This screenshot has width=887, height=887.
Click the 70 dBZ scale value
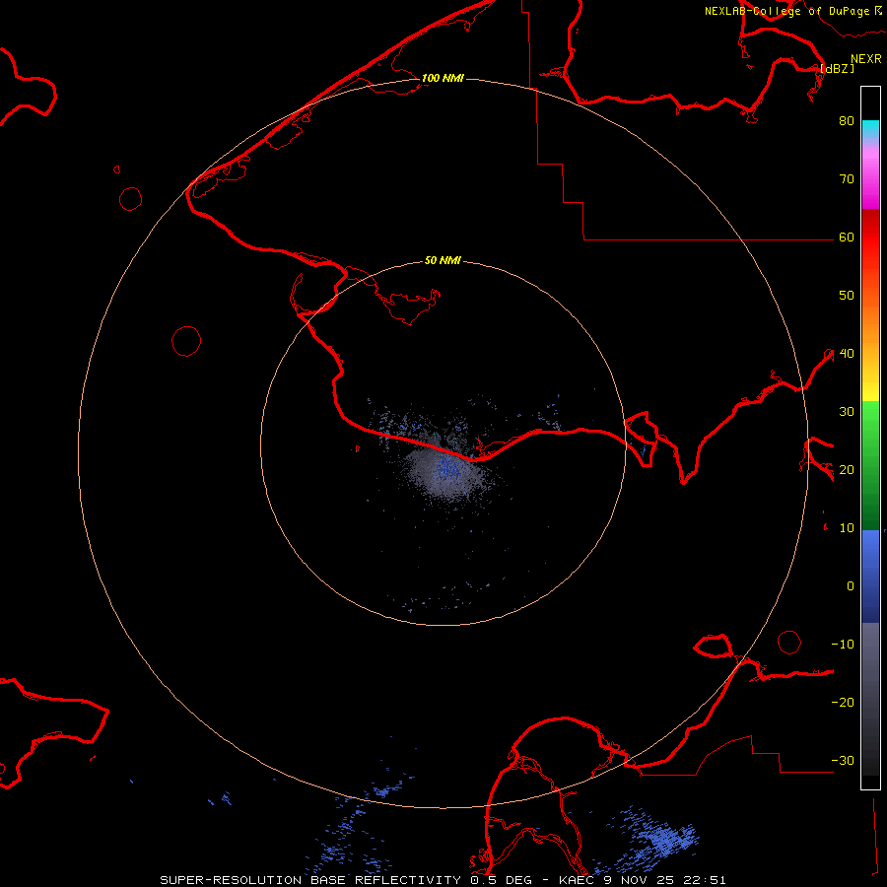[x=847, y=178]
